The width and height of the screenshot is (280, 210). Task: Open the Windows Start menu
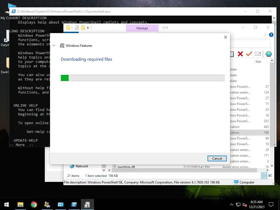7,205
